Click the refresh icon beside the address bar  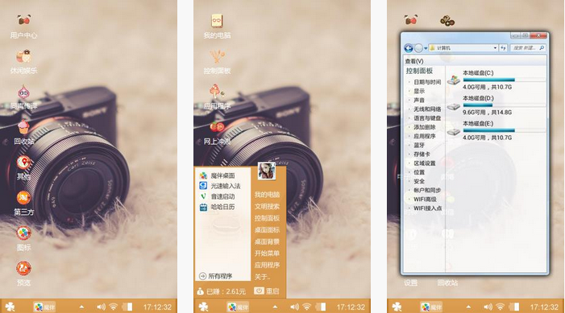(x=504, y=47)
